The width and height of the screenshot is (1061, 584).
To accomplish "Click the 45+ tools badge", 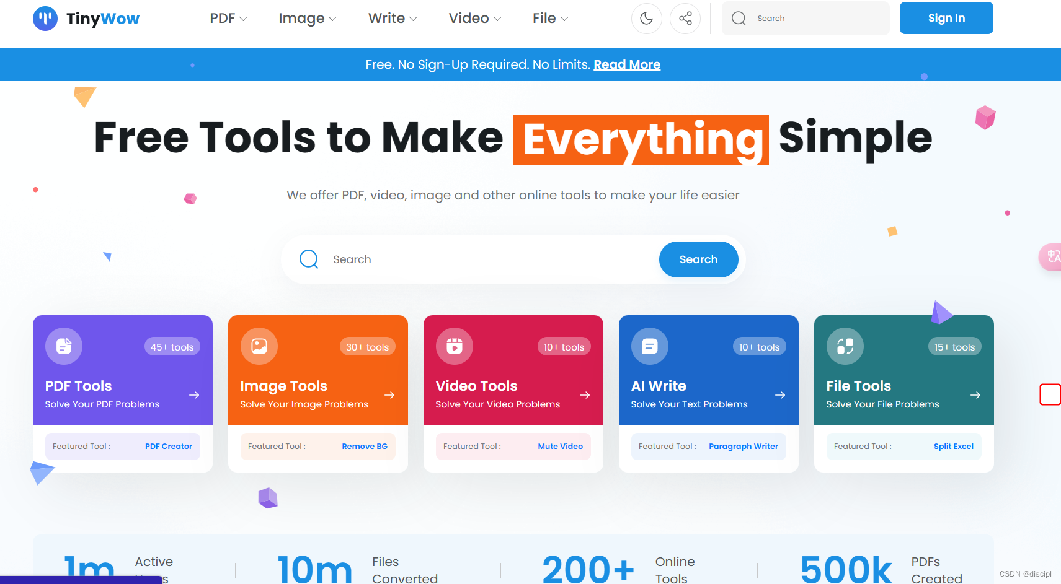I will pyautogui.click(x=172, y=347).
